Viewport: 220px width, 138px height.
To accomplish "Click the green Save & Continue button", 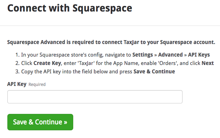I will click(40, 122).
